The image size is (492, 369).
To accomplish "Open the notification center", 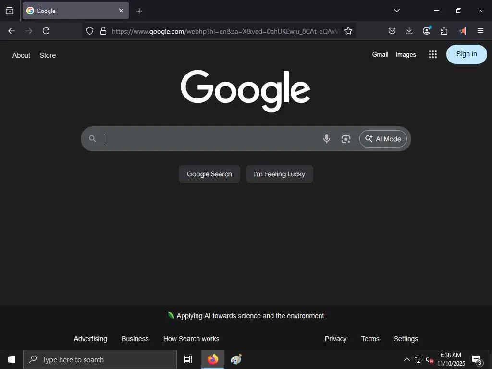I will point(478,359).
